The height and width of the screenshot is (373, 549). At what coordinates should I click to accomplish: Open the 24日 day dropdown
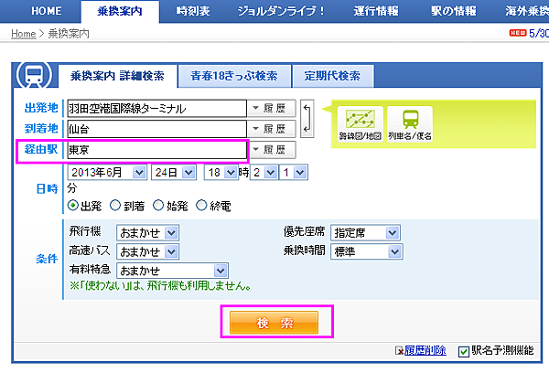click(x=173, y=173)
